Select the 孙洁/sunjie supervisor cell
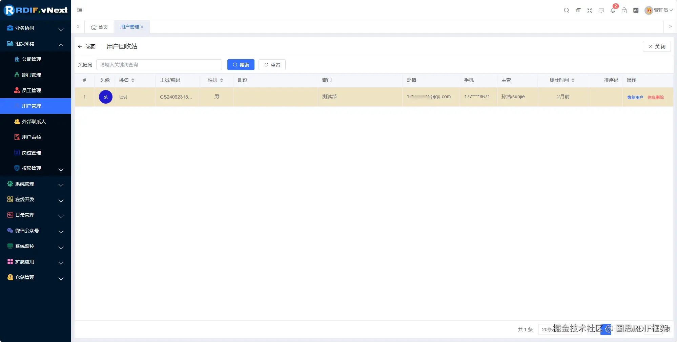677x342 pixels. [x=517, y=97]
